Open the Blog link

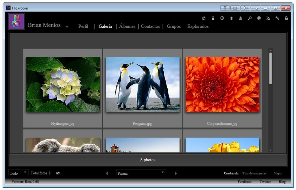282,182
